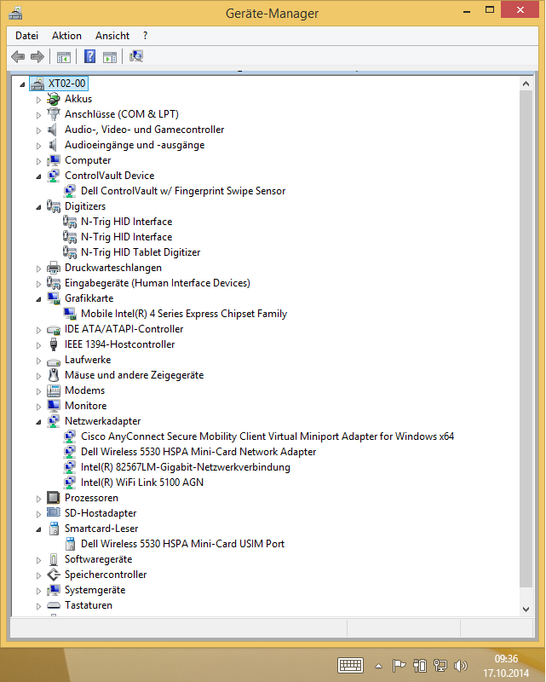Open the volume speaker tray icon

pos(460,666)
